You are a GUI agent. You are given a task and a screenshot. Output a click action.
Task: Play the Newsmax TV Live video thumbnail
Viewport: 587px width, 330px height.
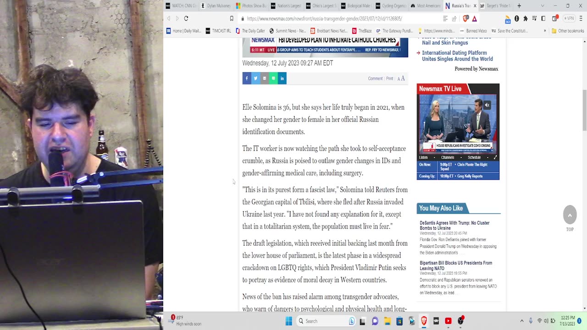tap(458, 123)
